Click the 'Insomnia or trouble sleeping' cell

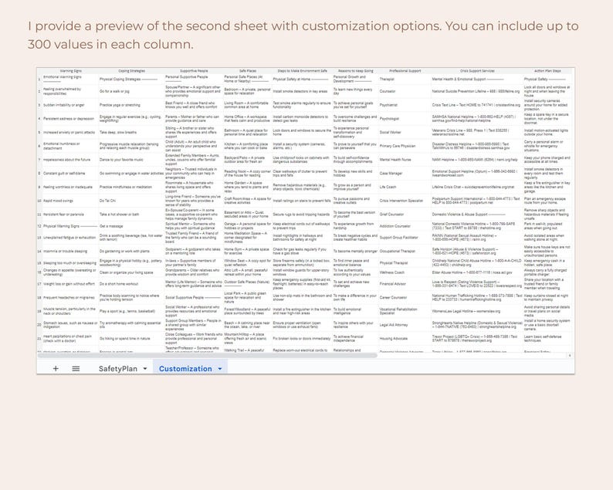tap(71, 252)
